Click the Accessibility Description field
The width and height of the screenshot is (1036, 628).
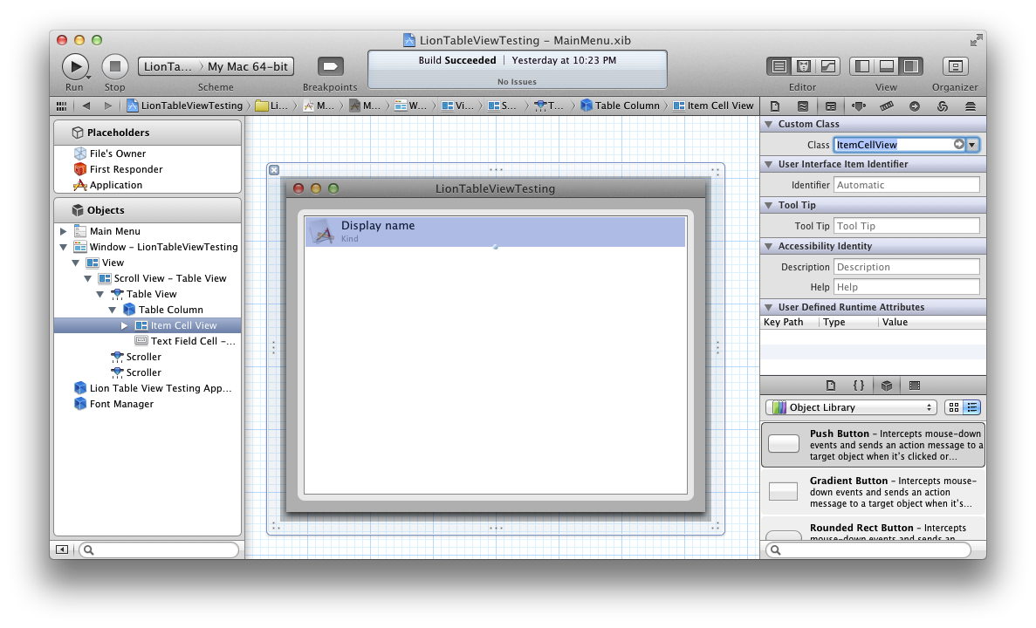(x=907, y=267)
